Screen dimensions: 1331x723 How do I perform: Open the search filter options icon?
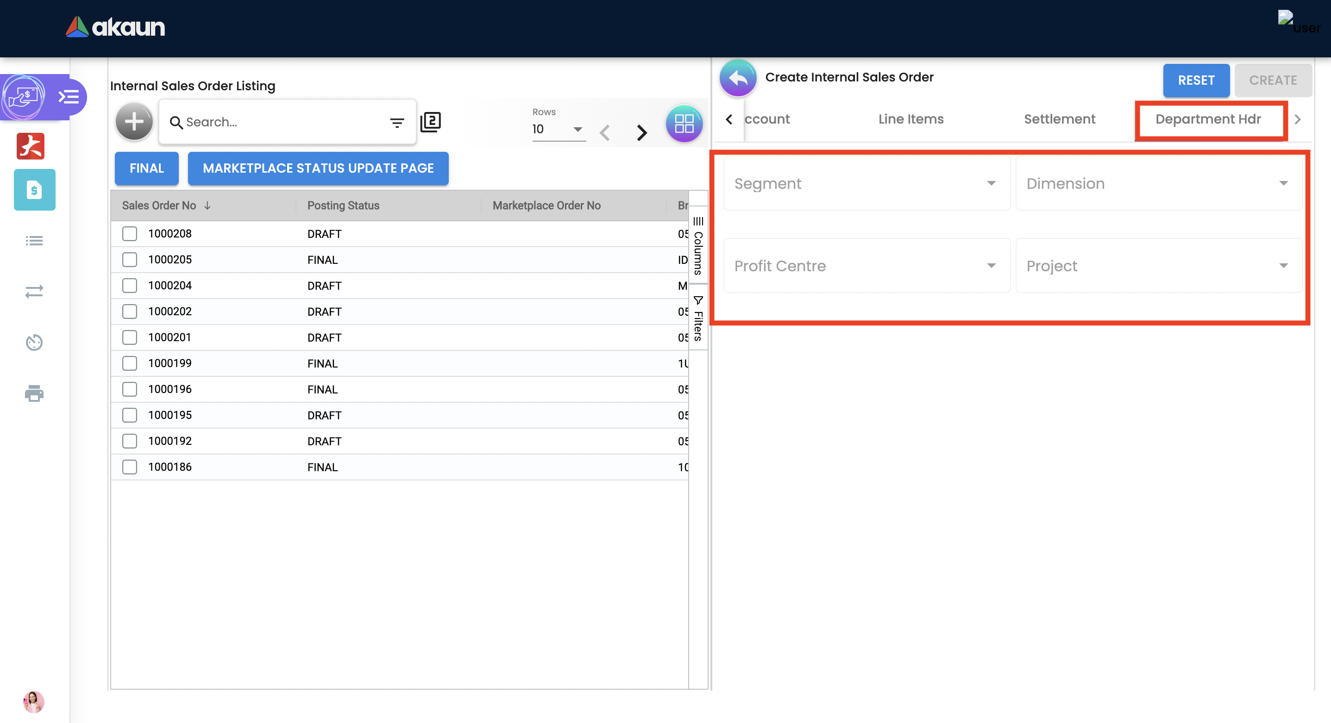[x=397, y=123]
